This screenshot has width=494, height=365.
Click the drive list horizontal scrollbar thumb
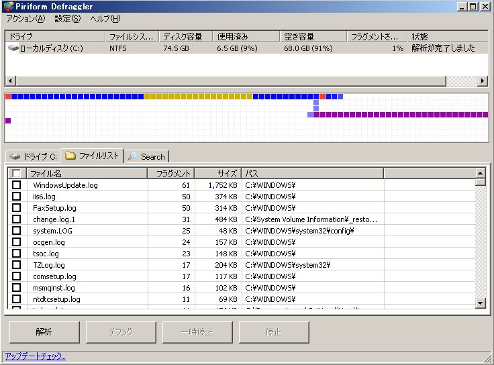tap(231, 81)
